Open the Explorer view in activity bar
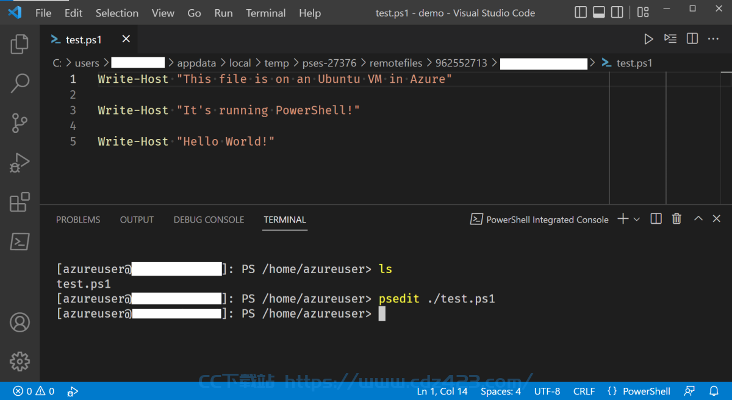 point(20,45)
